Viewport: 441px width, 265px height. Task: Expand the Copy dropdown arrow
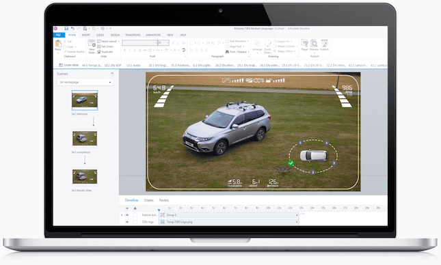click(x=76, y=46)
